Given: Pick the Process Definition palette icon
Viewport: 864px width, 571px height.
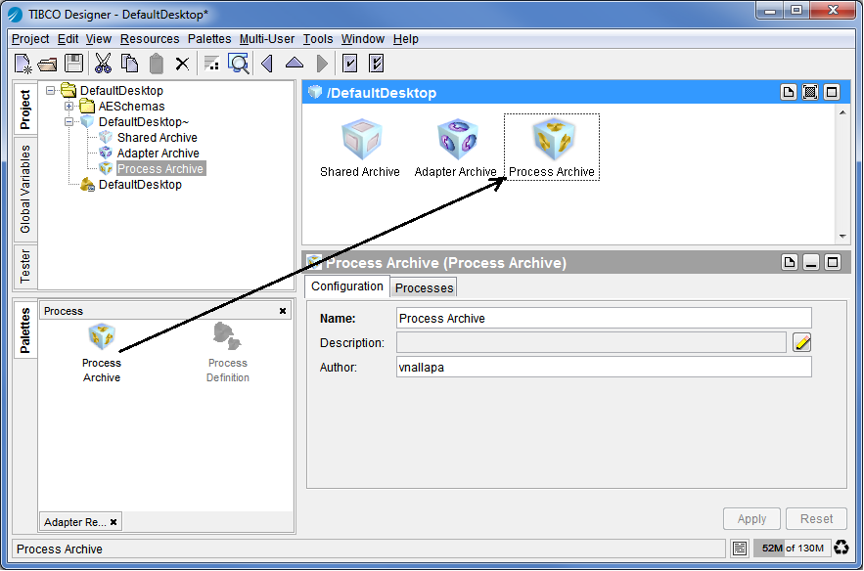Looking at the screenshot, I should coord(227,336).
